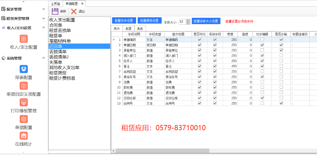Toggle 是否必输 checkbox for 合同号
317x155 pixels.
tap(281, 103)
